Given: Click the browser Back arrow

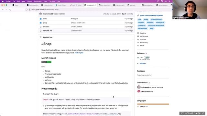Looking at the screenshot, I should coord(3,10).
